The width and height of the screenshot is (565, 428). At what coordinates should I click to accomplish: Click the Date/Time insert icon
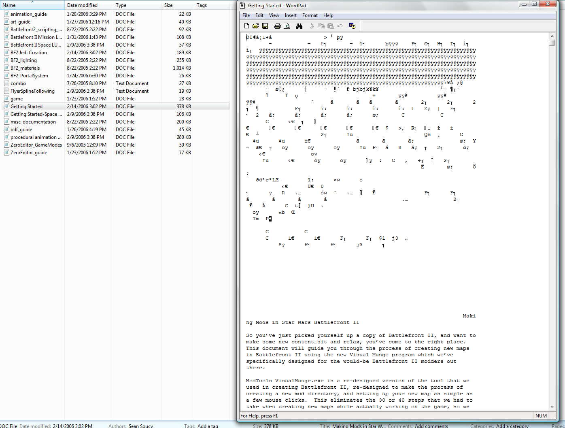pos(352,26)
